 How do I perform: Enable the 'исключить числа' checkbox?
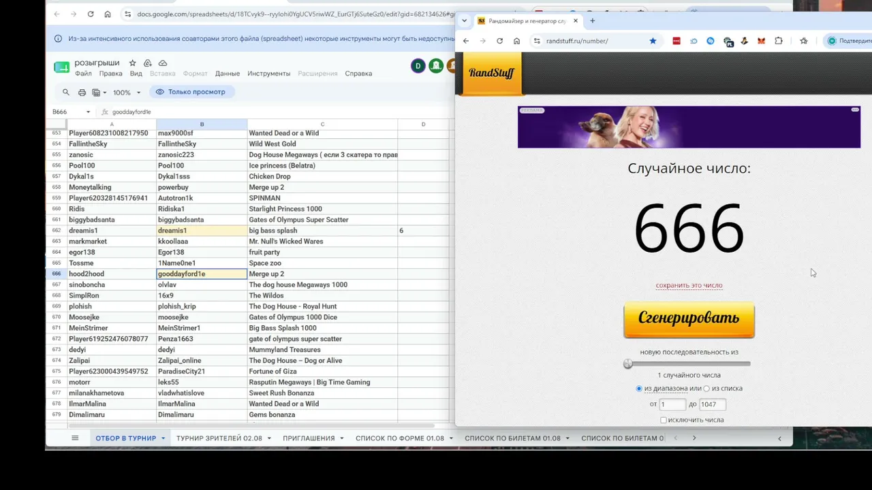[x=664, y=420]
